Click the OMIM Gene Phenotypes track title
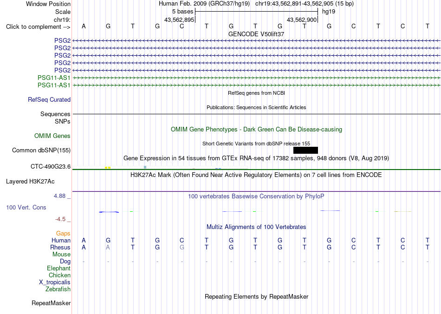441x314 pixels. point(256,130)
